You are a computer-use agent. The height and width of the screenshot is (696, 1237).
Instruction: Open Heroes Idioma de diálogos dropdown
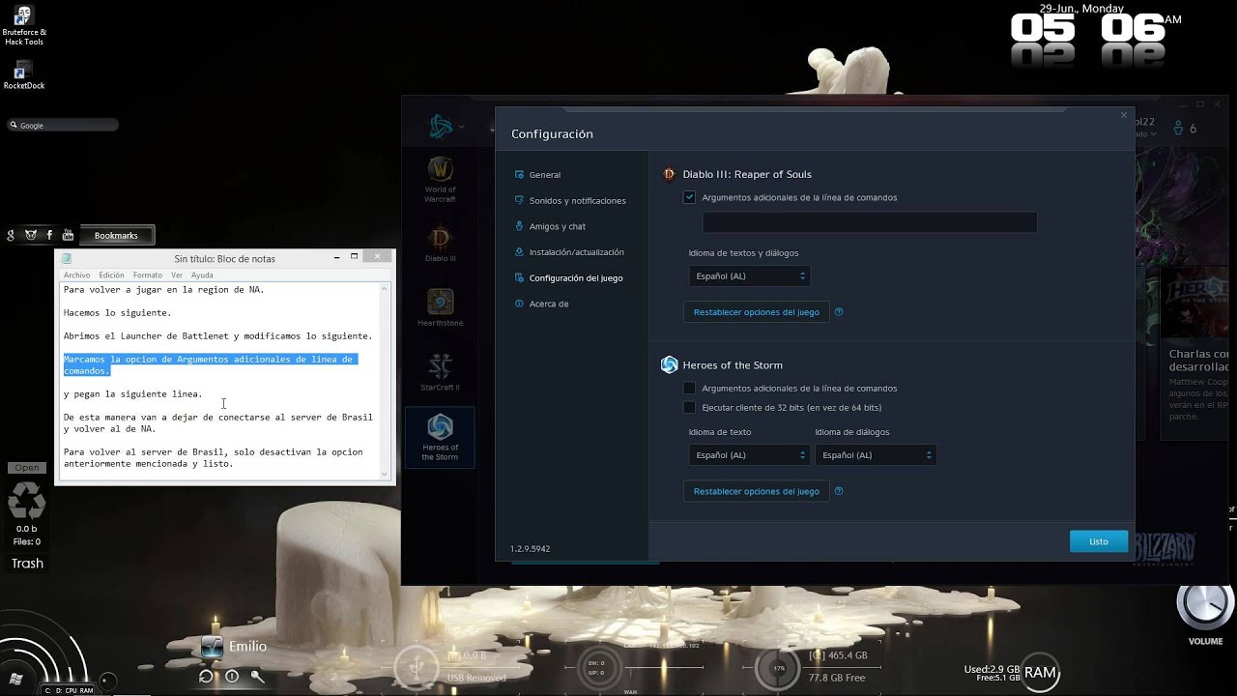[x=876, y=455]
